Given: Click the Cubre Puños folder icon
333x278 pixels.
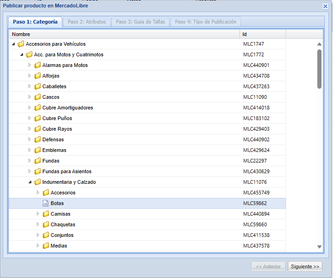Looking at the screenshot, I should (x=37, y=118).
